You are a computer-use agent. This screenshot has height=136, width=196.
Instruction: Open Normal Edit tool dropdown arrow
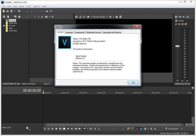[88, 129]
